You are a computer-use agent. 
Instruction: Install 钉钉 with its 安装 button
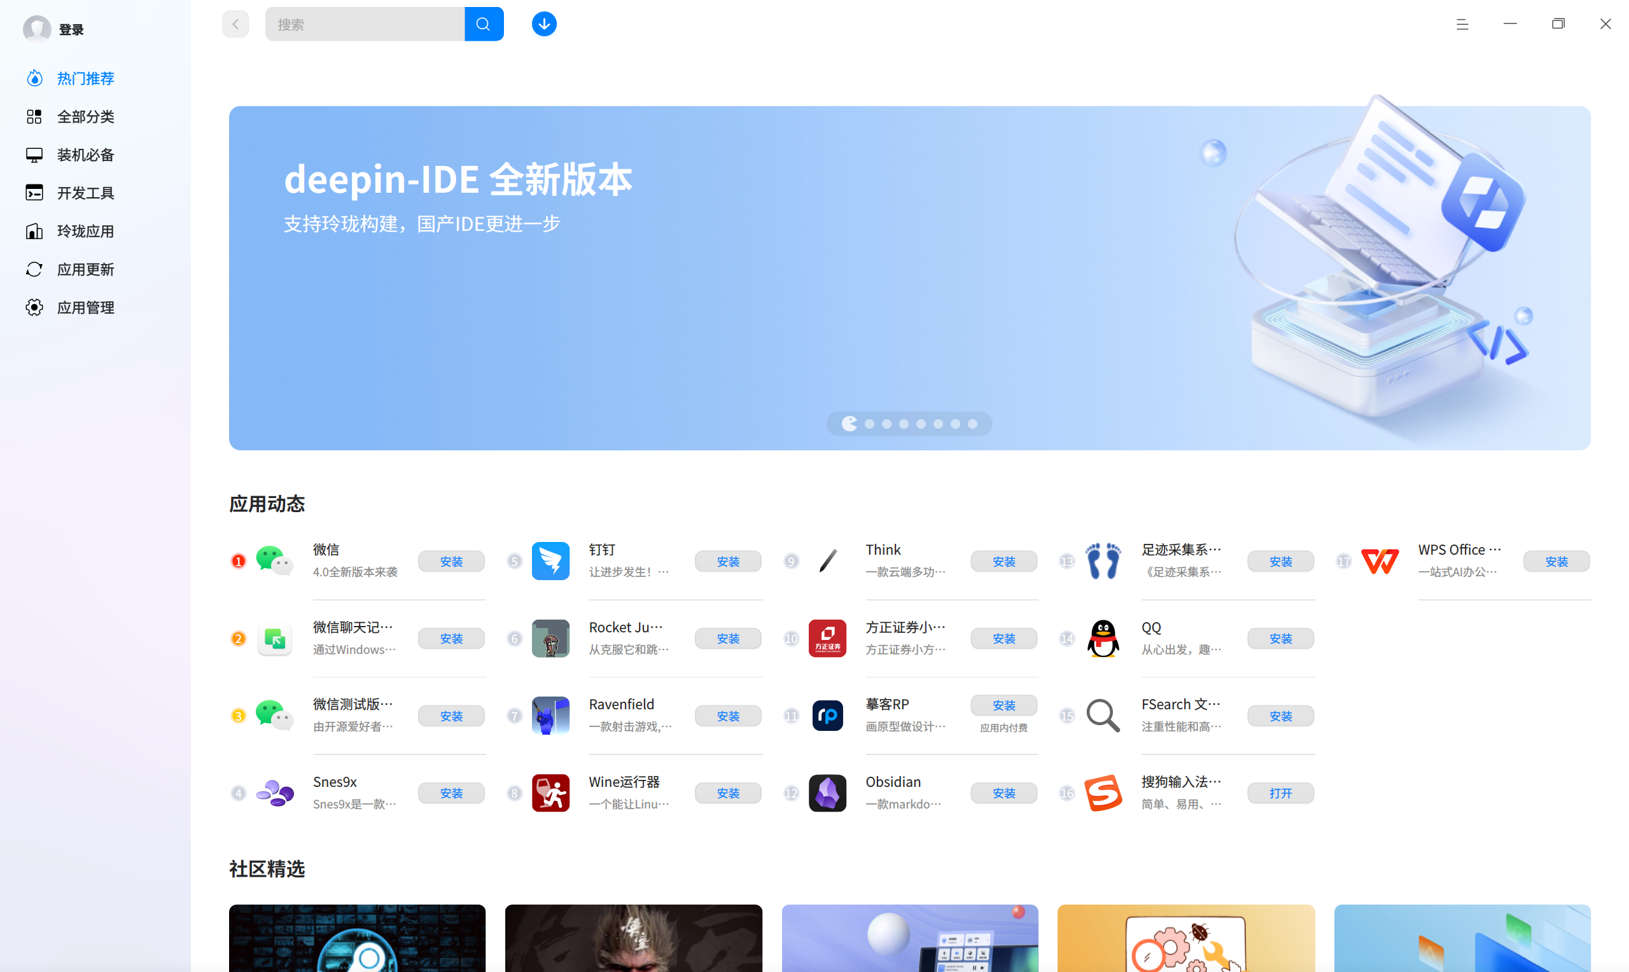pos(728,561)
